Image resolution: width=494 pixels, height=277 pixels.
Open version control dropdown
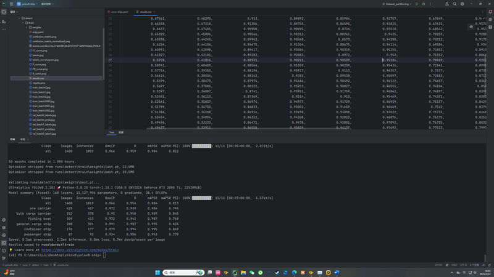click(48, 4)
